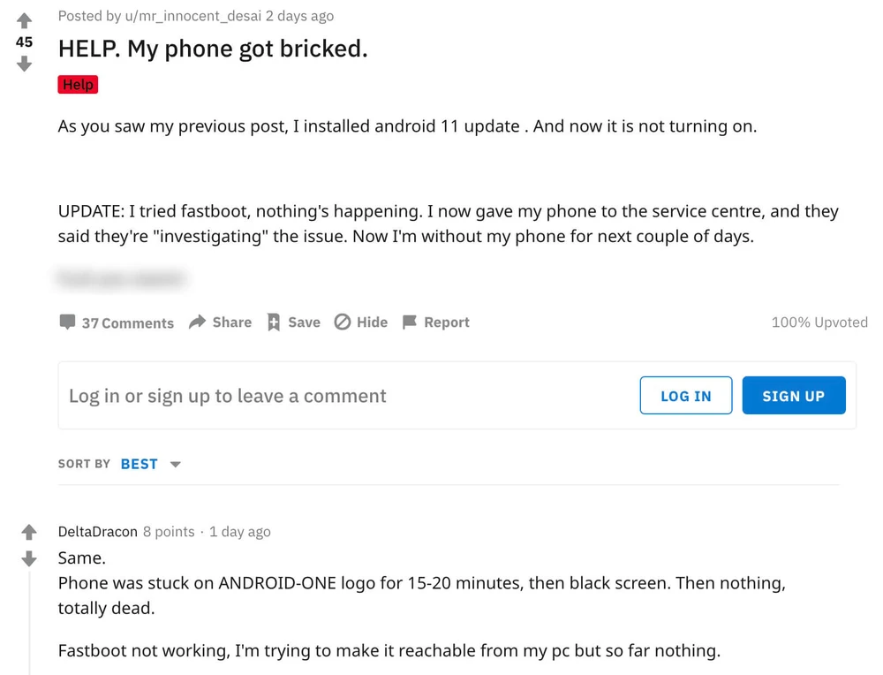
Task: Open DeltaDracon's profile link
Action: [x=97, y=532]
